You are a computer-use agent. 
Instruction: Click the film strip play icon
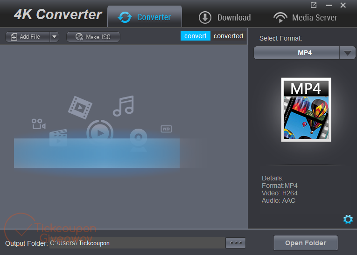[80, 107]
